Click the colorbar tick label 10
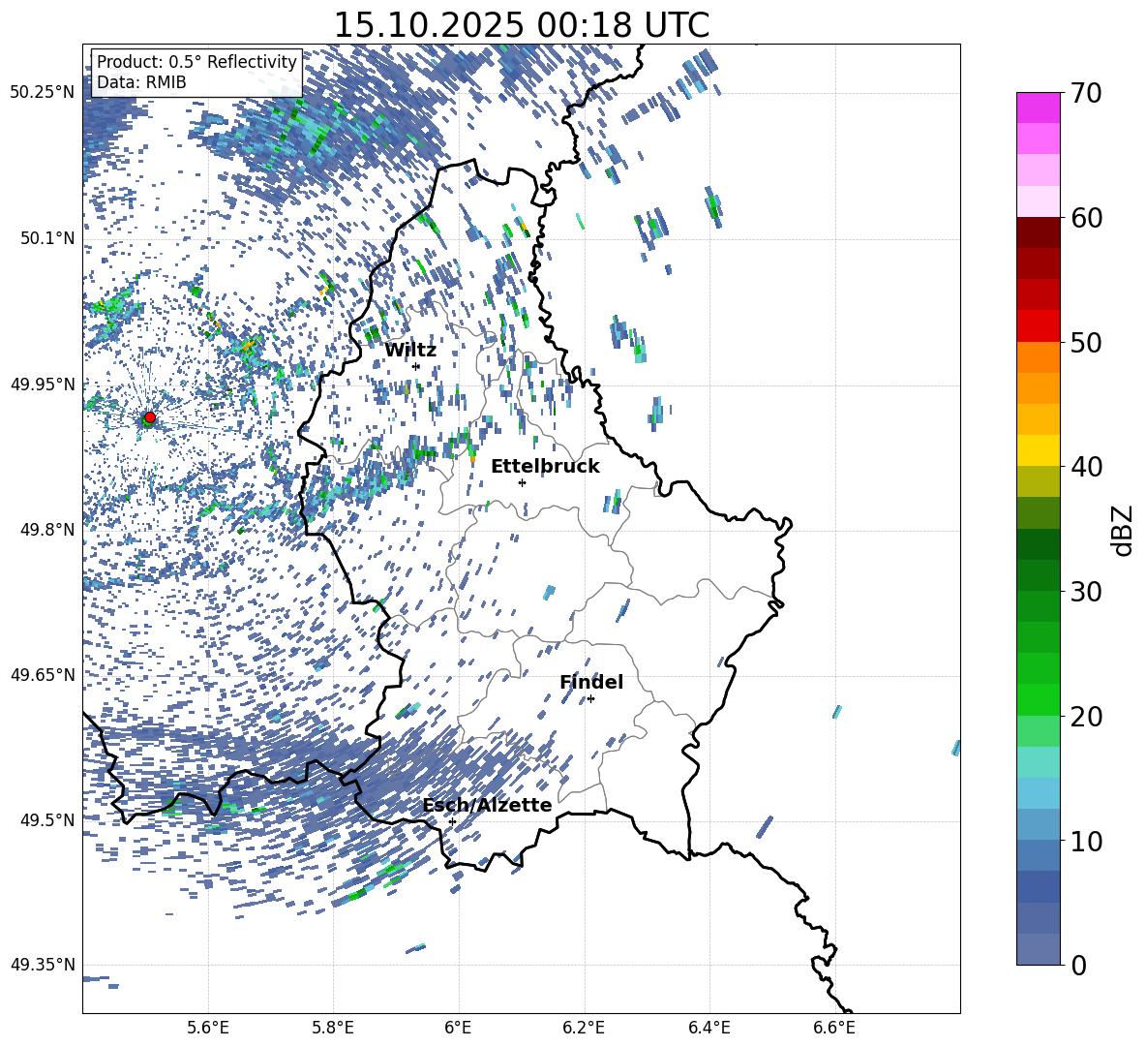Viewport: 1146px width, 1047px height. 1086,841
